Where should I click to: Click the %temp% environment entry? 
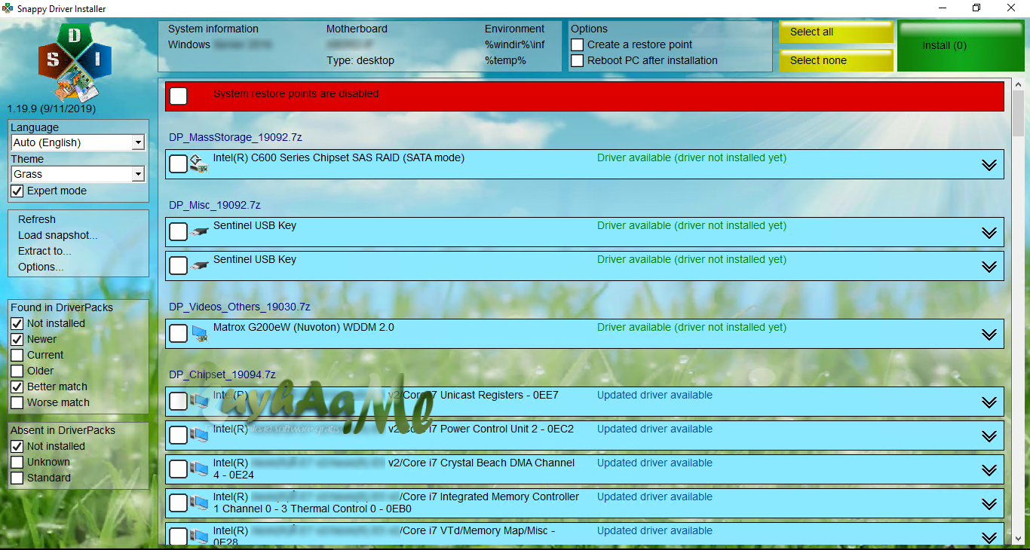[x=505, y=60]
